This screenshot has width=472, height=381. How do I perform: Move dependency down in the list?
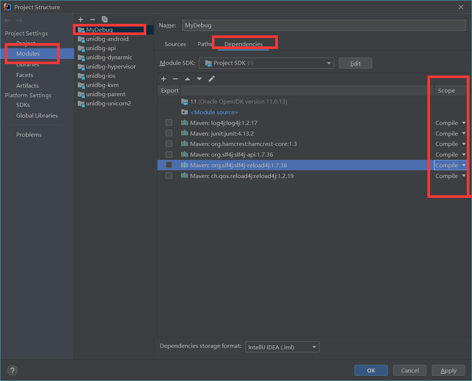(x=199, y=79)
